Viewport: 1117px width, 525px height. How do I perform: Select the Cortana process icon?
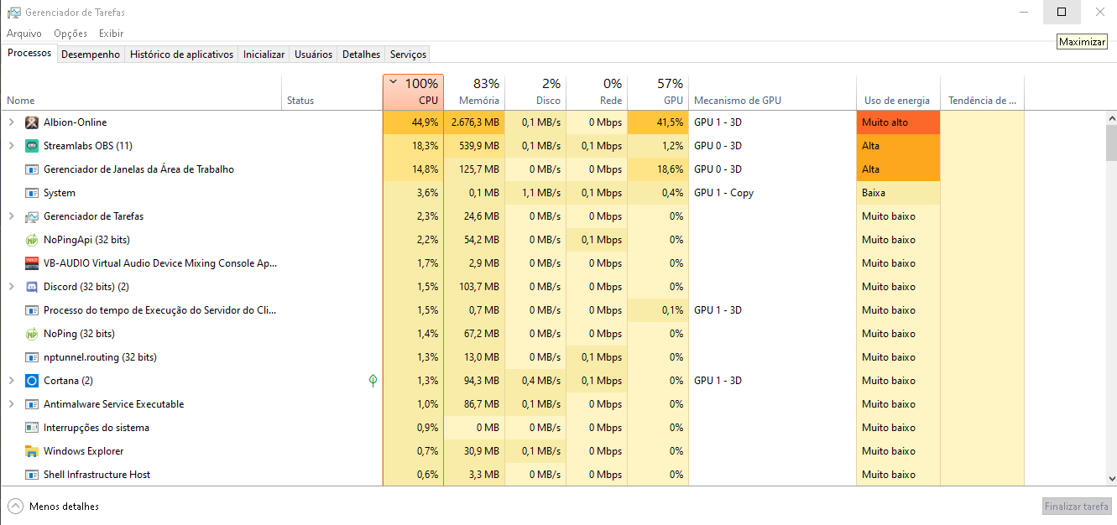click(x=32, y=381)
